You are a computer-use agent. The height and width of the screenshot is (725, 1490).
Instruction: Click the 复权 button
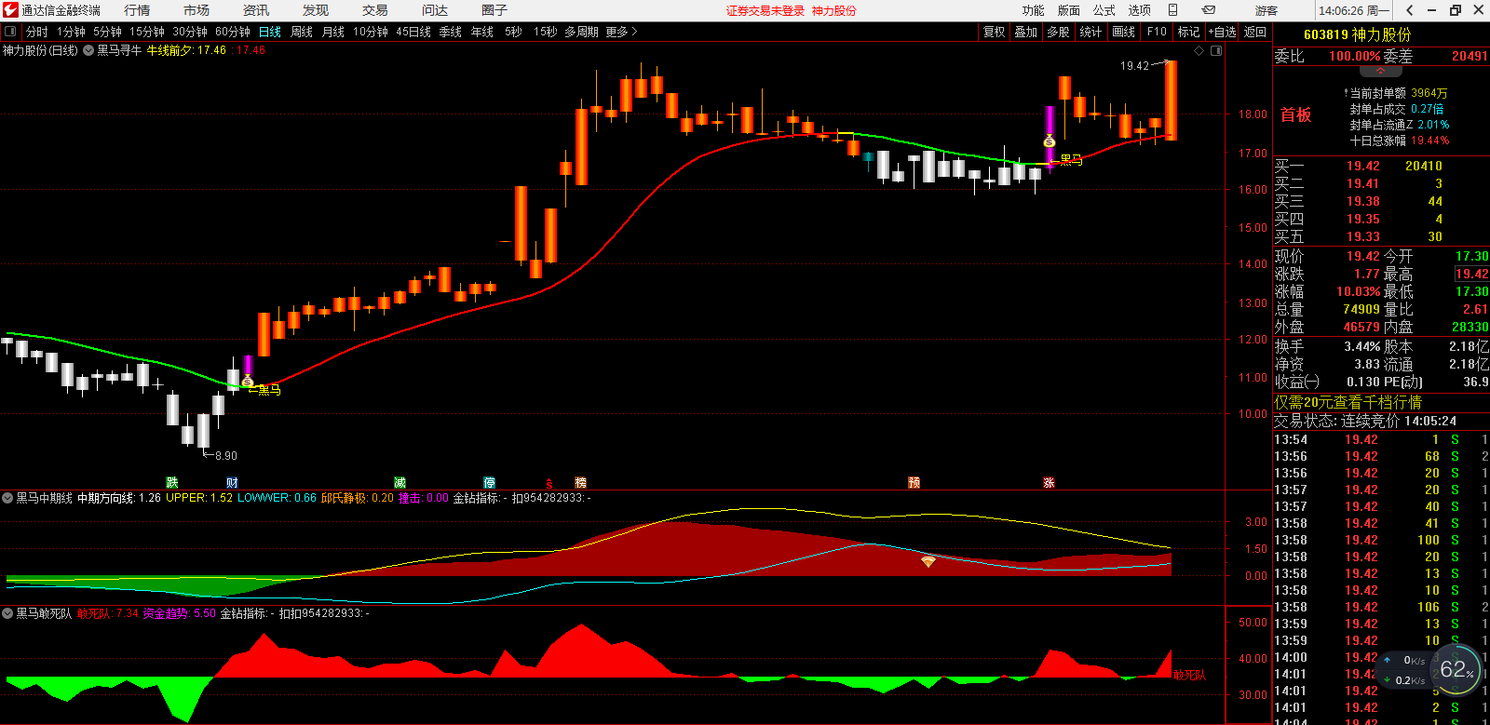click(x=995, y=32)
